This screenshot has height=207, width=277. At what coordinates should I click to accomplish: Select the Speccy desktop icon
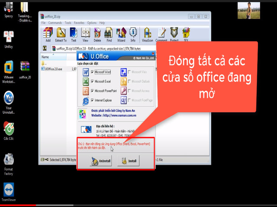pos(9,10)
